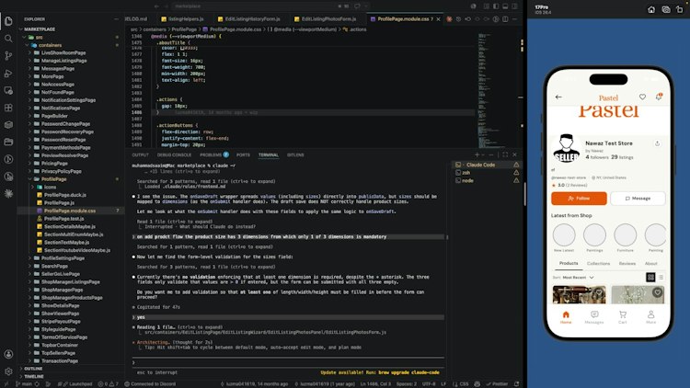Open the OUTPUT panel tab

tap(141, 154)
